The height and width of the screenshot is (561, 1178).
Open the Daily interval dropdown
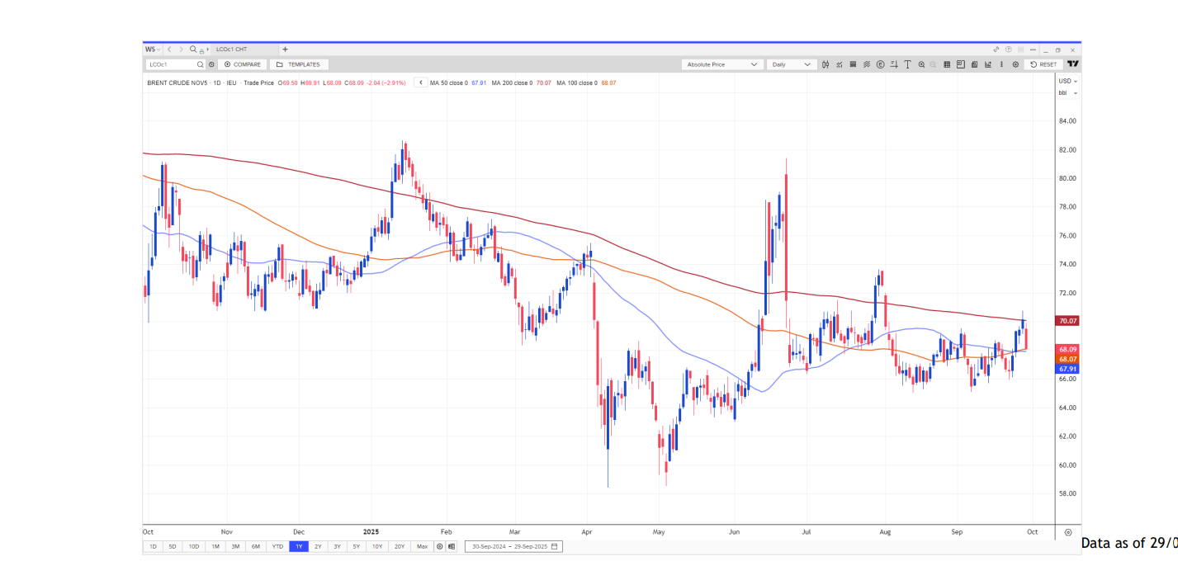pos(791,64)
